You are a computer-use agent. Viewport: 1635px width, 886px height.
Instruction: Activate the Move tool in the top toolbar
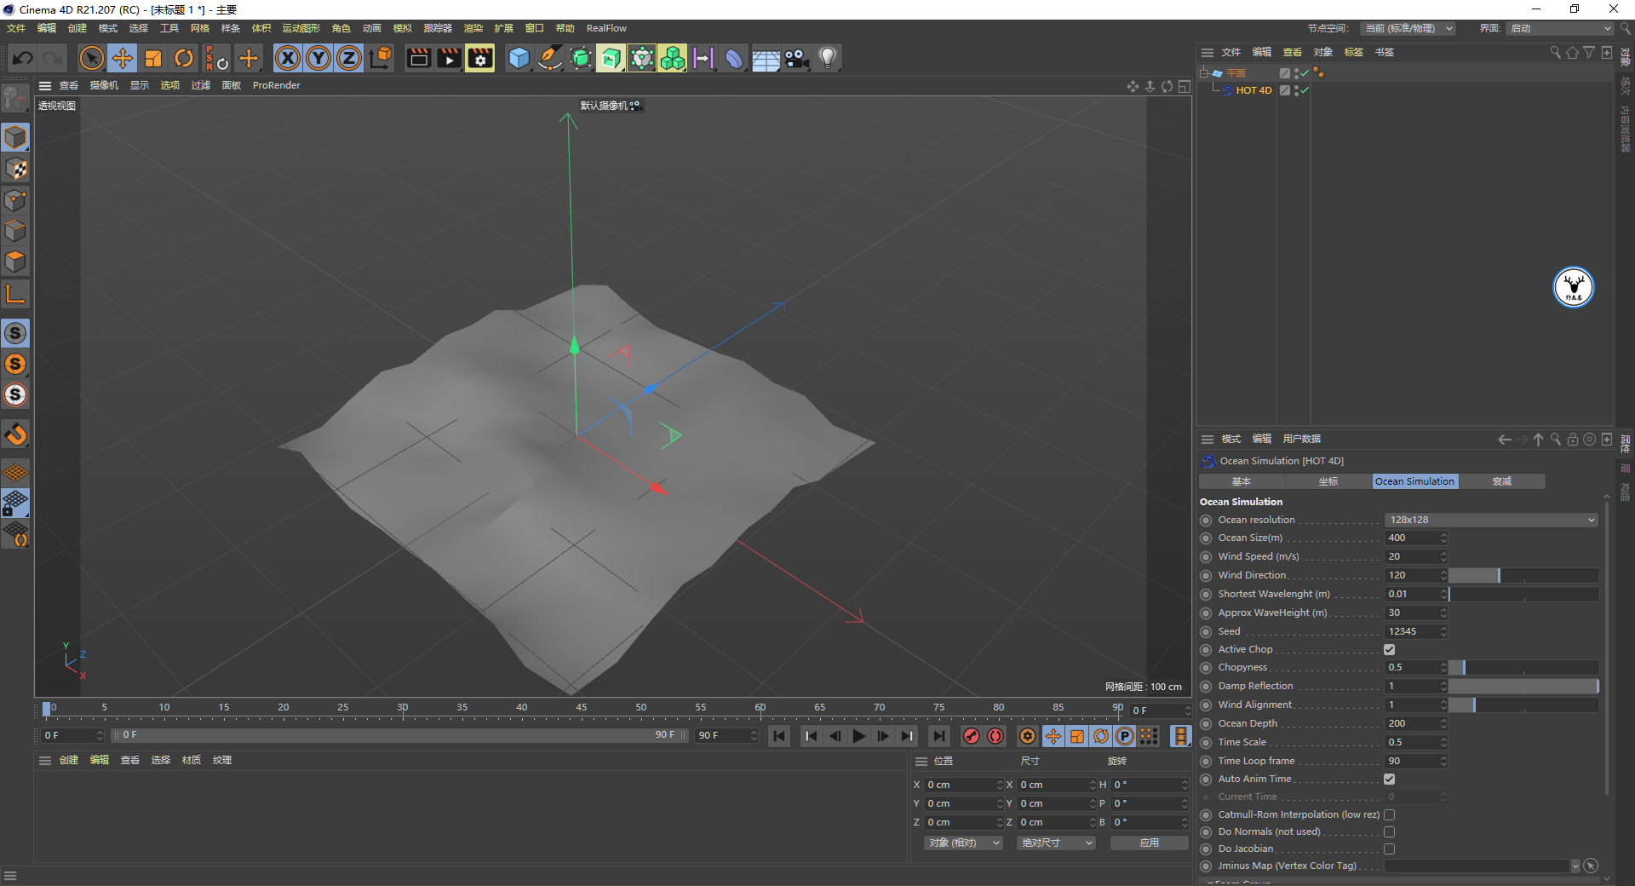pos(123,58)
